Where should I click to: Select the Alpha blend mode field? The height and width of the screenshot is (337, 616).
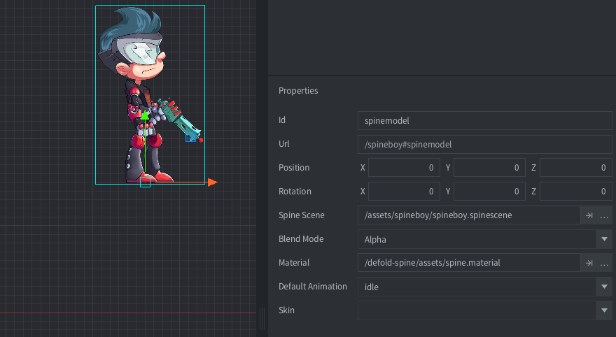(477, 239)
